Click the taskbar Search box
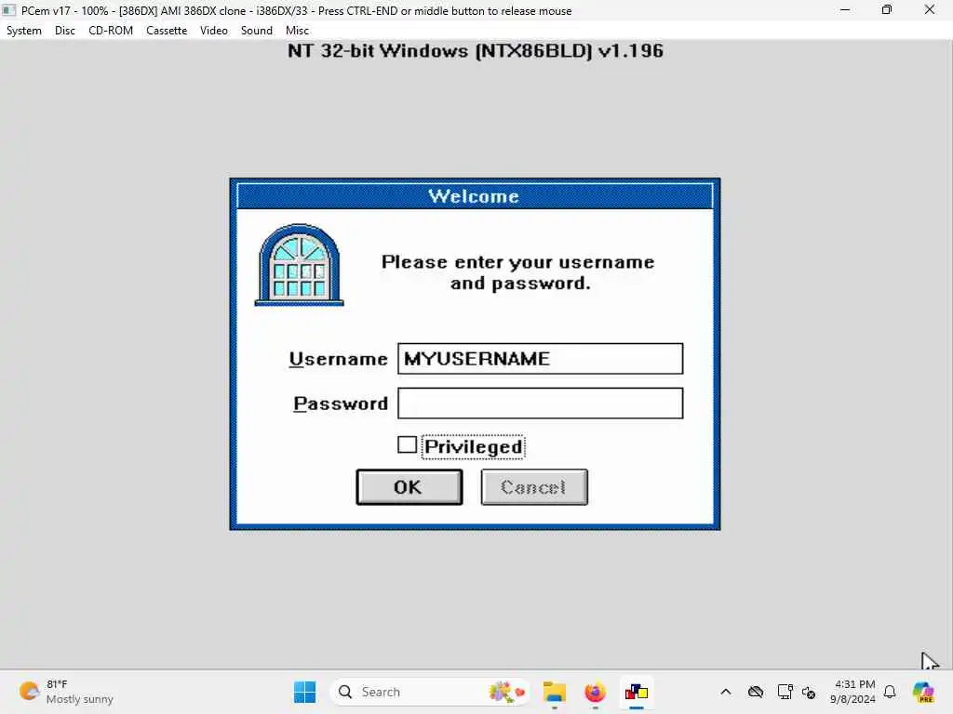Viewport: 953px width, 714px height. click(x=430, y=692)
